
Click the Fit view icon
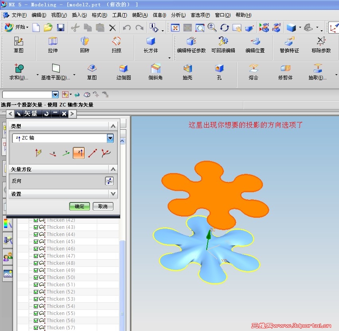coord(175,28)
